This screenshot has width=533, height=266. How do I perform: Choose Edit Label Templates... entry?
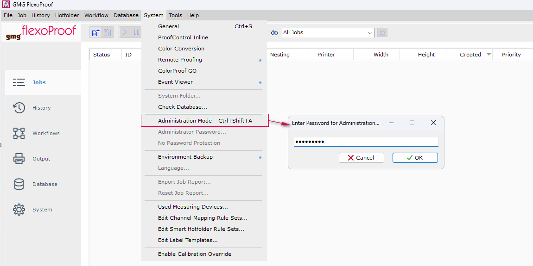click(x=204, y=240)
